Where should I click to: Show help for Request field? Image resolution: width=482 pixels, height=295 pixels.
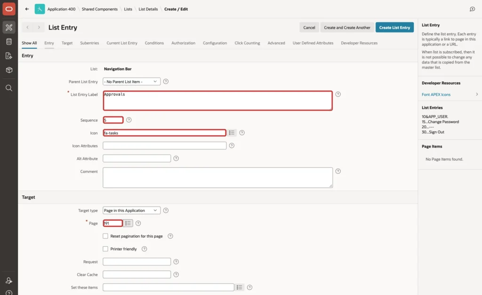pos(176,262)
